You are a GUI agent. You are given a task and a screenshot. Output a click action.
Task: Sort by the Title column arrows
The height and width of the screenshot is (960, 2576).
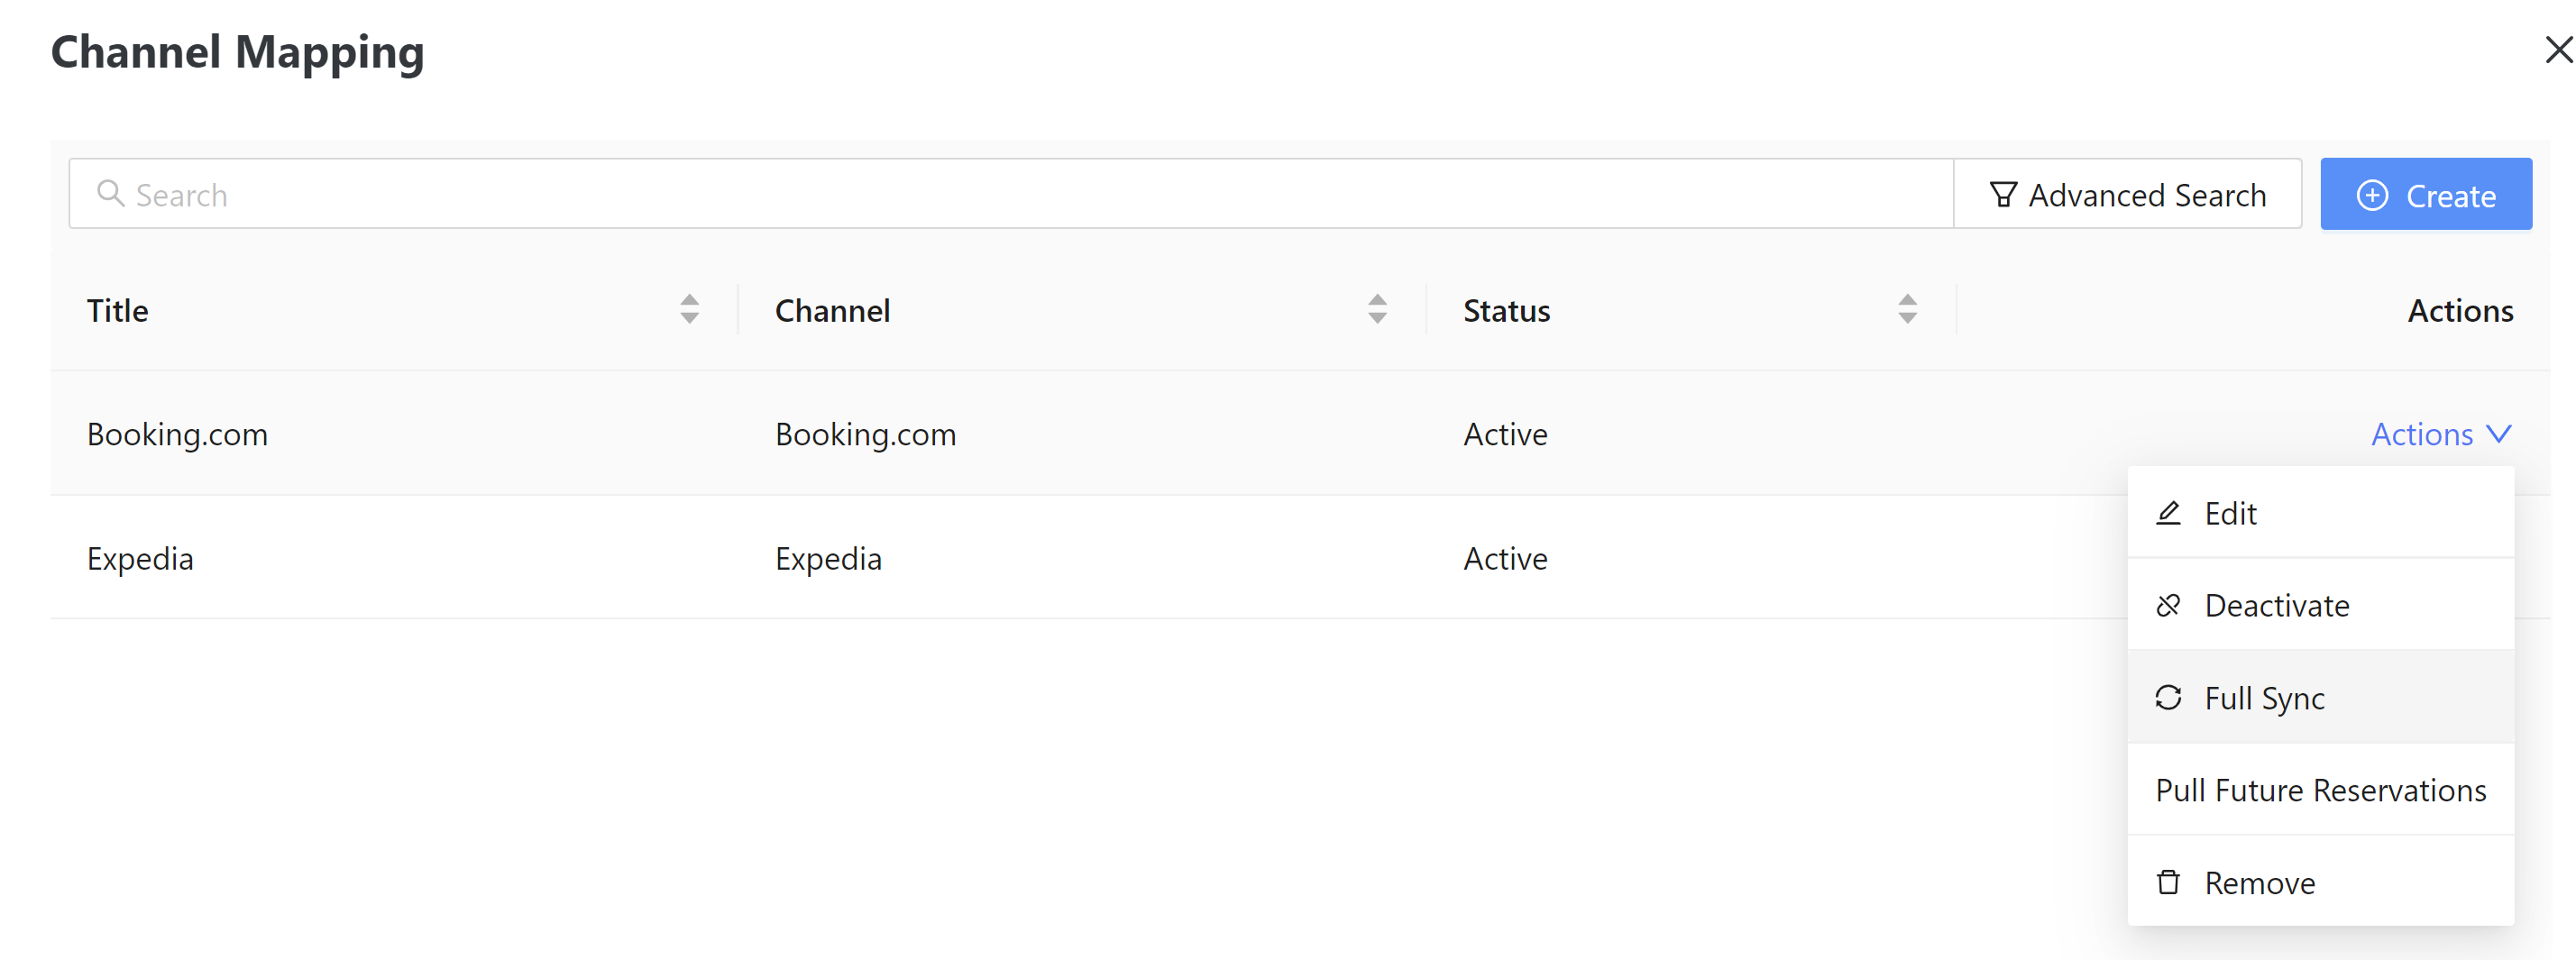click(689, 309)
